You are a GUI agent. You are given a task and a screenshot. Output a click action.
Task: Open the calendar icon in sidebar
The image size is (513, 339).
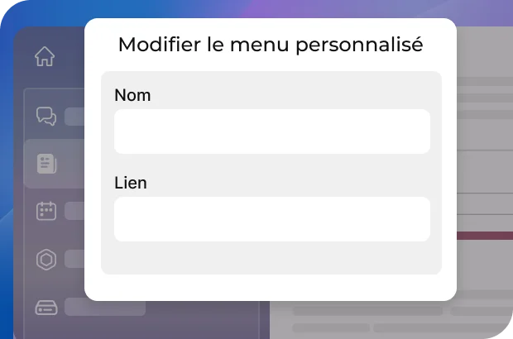(46, 211)
